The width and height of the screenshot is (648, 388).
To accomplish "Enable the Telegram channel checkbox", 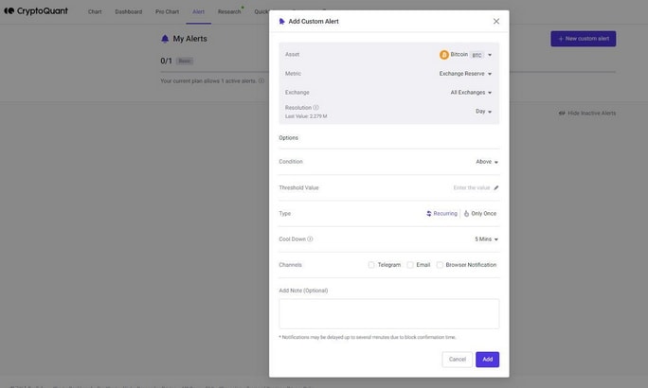I will click(371, 265).
